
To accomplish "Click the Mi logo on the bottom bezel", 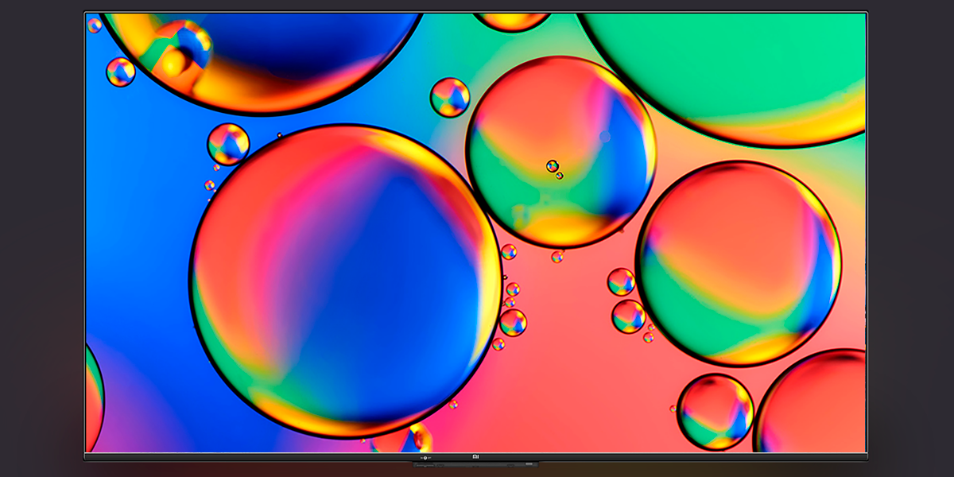I will (476, 457).
